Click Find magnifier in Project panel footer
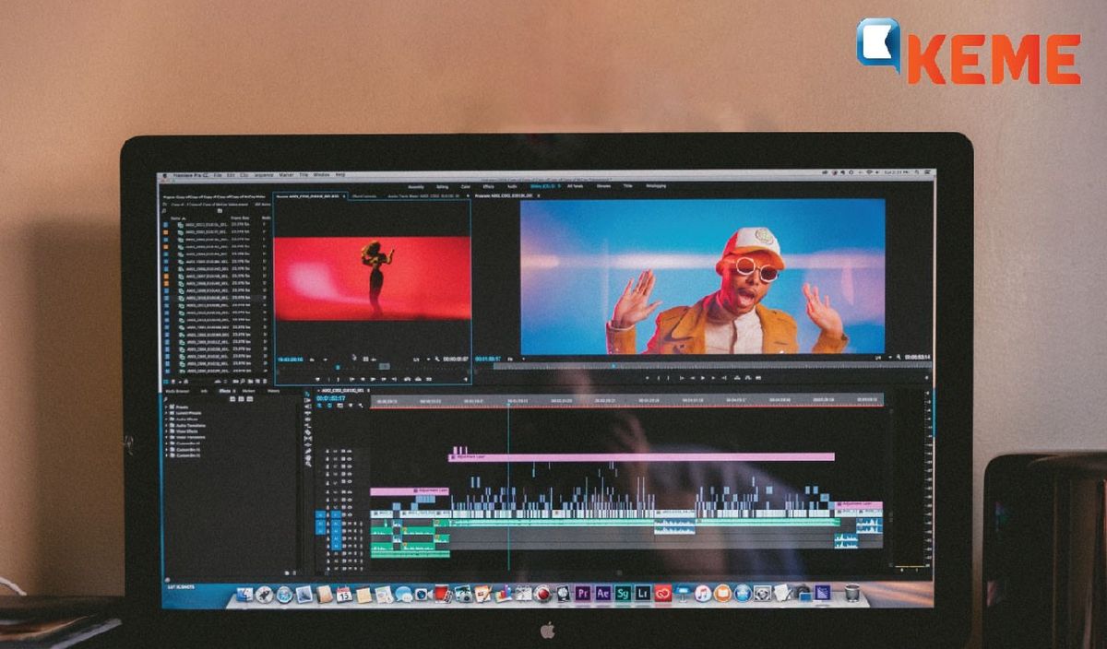This screenshot has width=1107, height=649. point(243,382)
